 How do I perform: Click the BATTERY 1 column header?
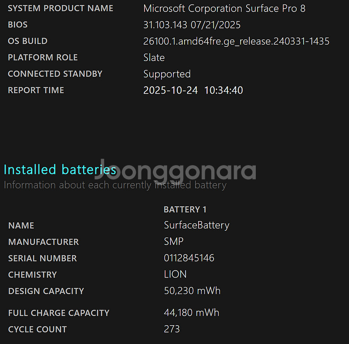point(185,210)
